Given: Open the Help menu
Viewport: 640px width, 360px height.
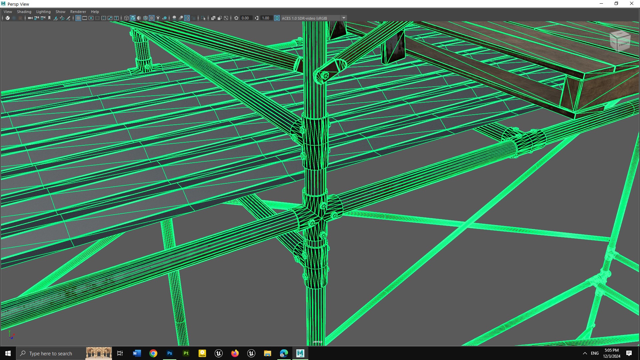Looking at the screenshot, I should [95, 12].
